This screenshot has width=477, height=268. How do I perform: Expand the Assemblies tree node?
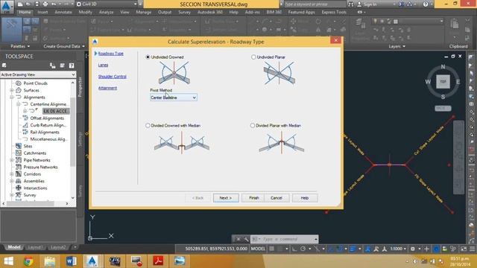tap(12, 181)
